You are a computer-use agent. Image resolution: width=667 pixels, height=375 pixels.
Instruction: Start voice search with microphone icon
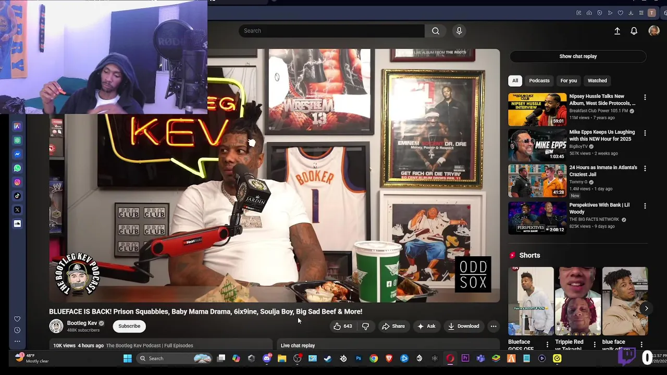tap(459, 31)
